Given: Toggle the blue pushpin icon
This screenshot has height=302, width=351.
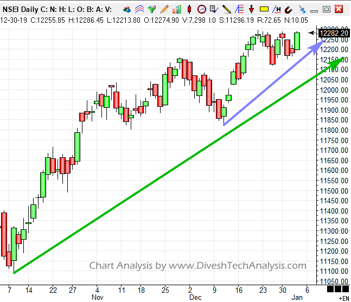Looking at the screenshot, I should click(x=302, y=9).
